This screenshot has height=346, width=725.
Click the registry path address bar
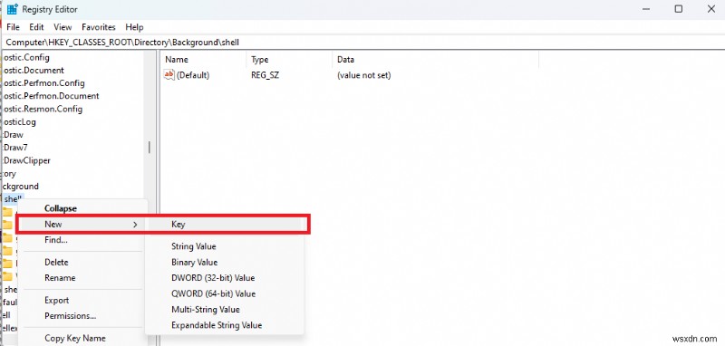tap(362, 42)
